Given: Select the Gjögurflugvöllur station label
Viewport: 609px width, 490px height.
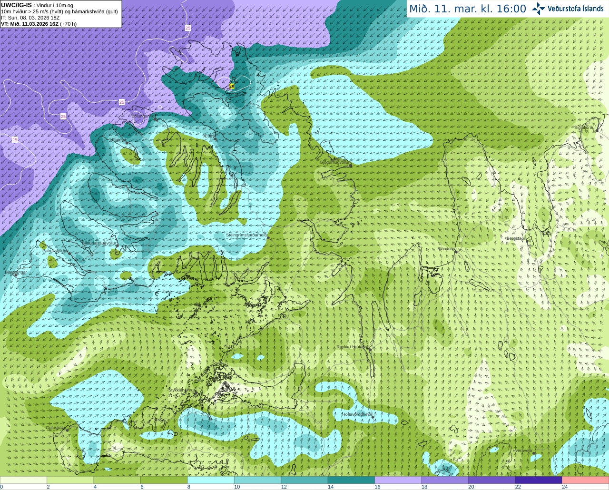Looking at the screenshot, I should (x=334, y=162).
